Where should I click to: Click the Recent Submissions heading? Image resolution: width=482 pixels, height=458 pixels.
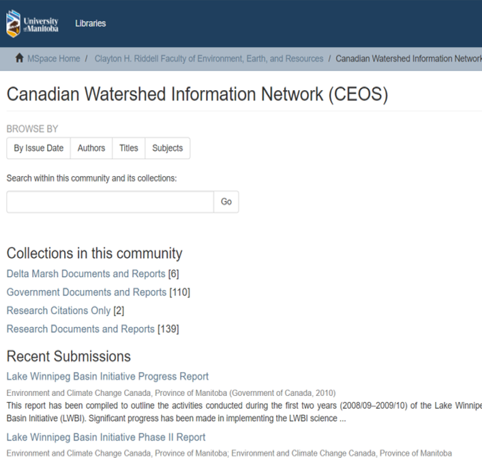click(68, 356)
